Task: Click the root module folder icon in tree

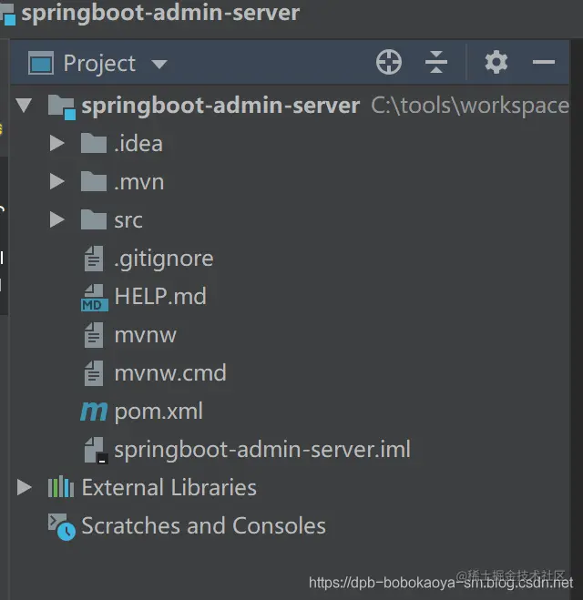Action: click(62, 107)
